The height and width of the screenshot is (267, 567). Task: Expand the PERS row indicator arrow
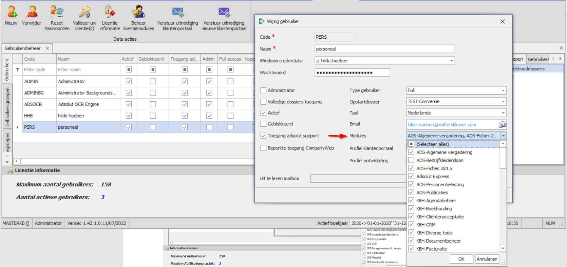point(18,127)
